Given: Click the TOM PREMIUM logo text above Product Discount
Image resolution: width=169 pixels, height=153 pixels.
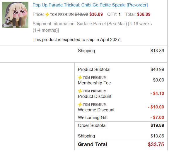Looking at the screenshot, I should (95, 91).
